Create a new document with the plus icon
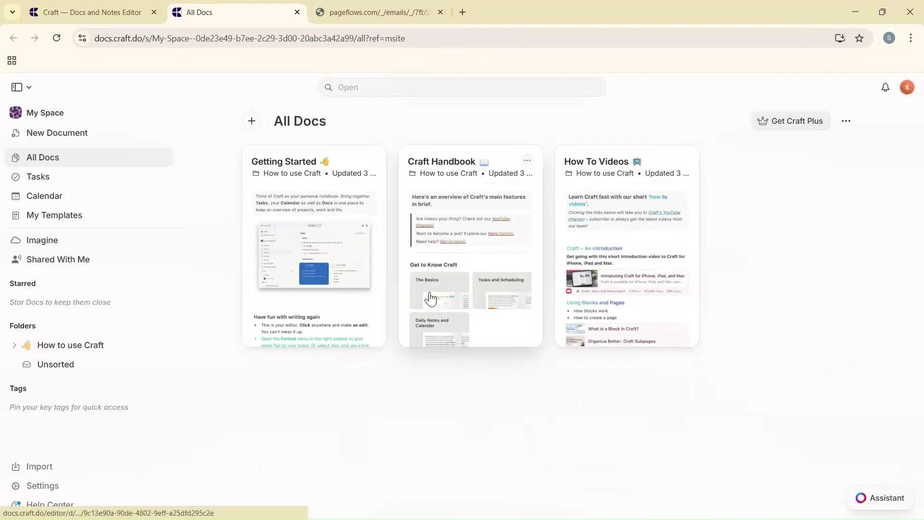Viewport: 924px width, 520px height. pyautogui.click(x=251, y=121)
